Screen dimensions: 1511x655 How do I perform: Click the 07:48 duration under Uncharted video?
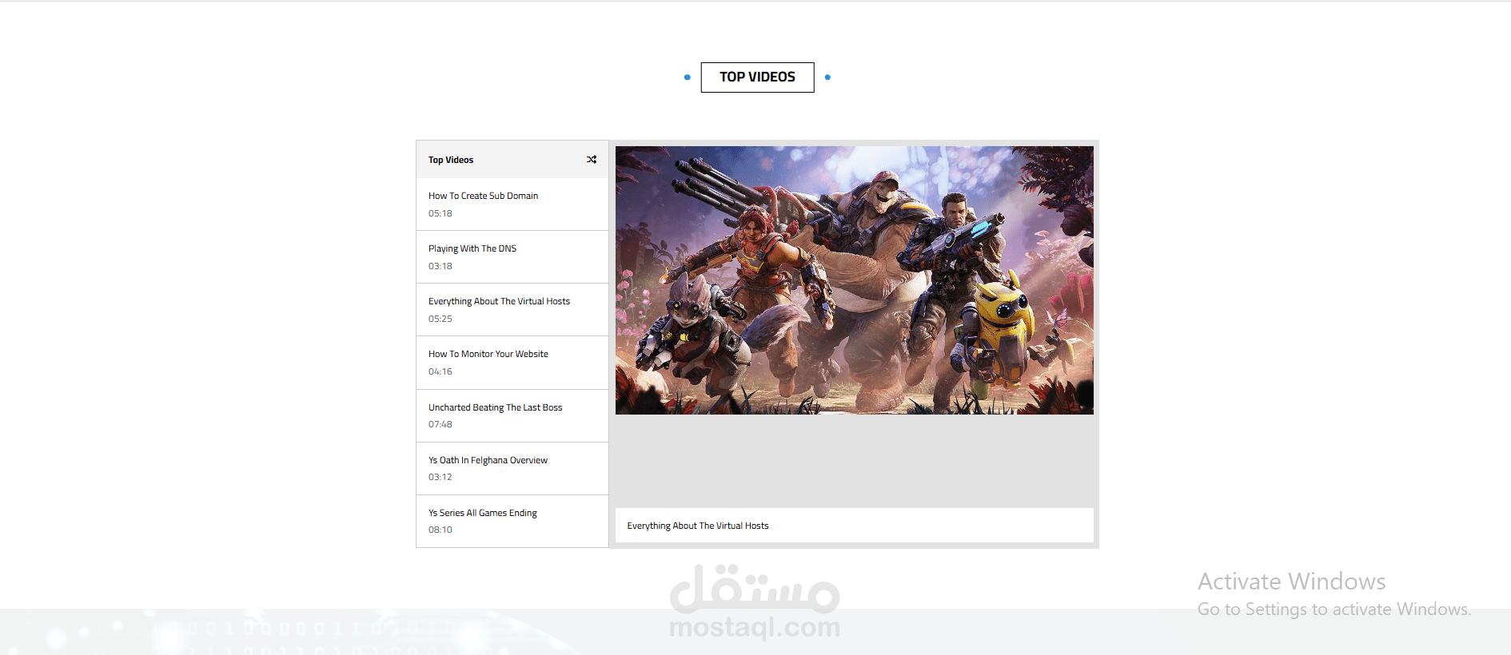[441, 424]
